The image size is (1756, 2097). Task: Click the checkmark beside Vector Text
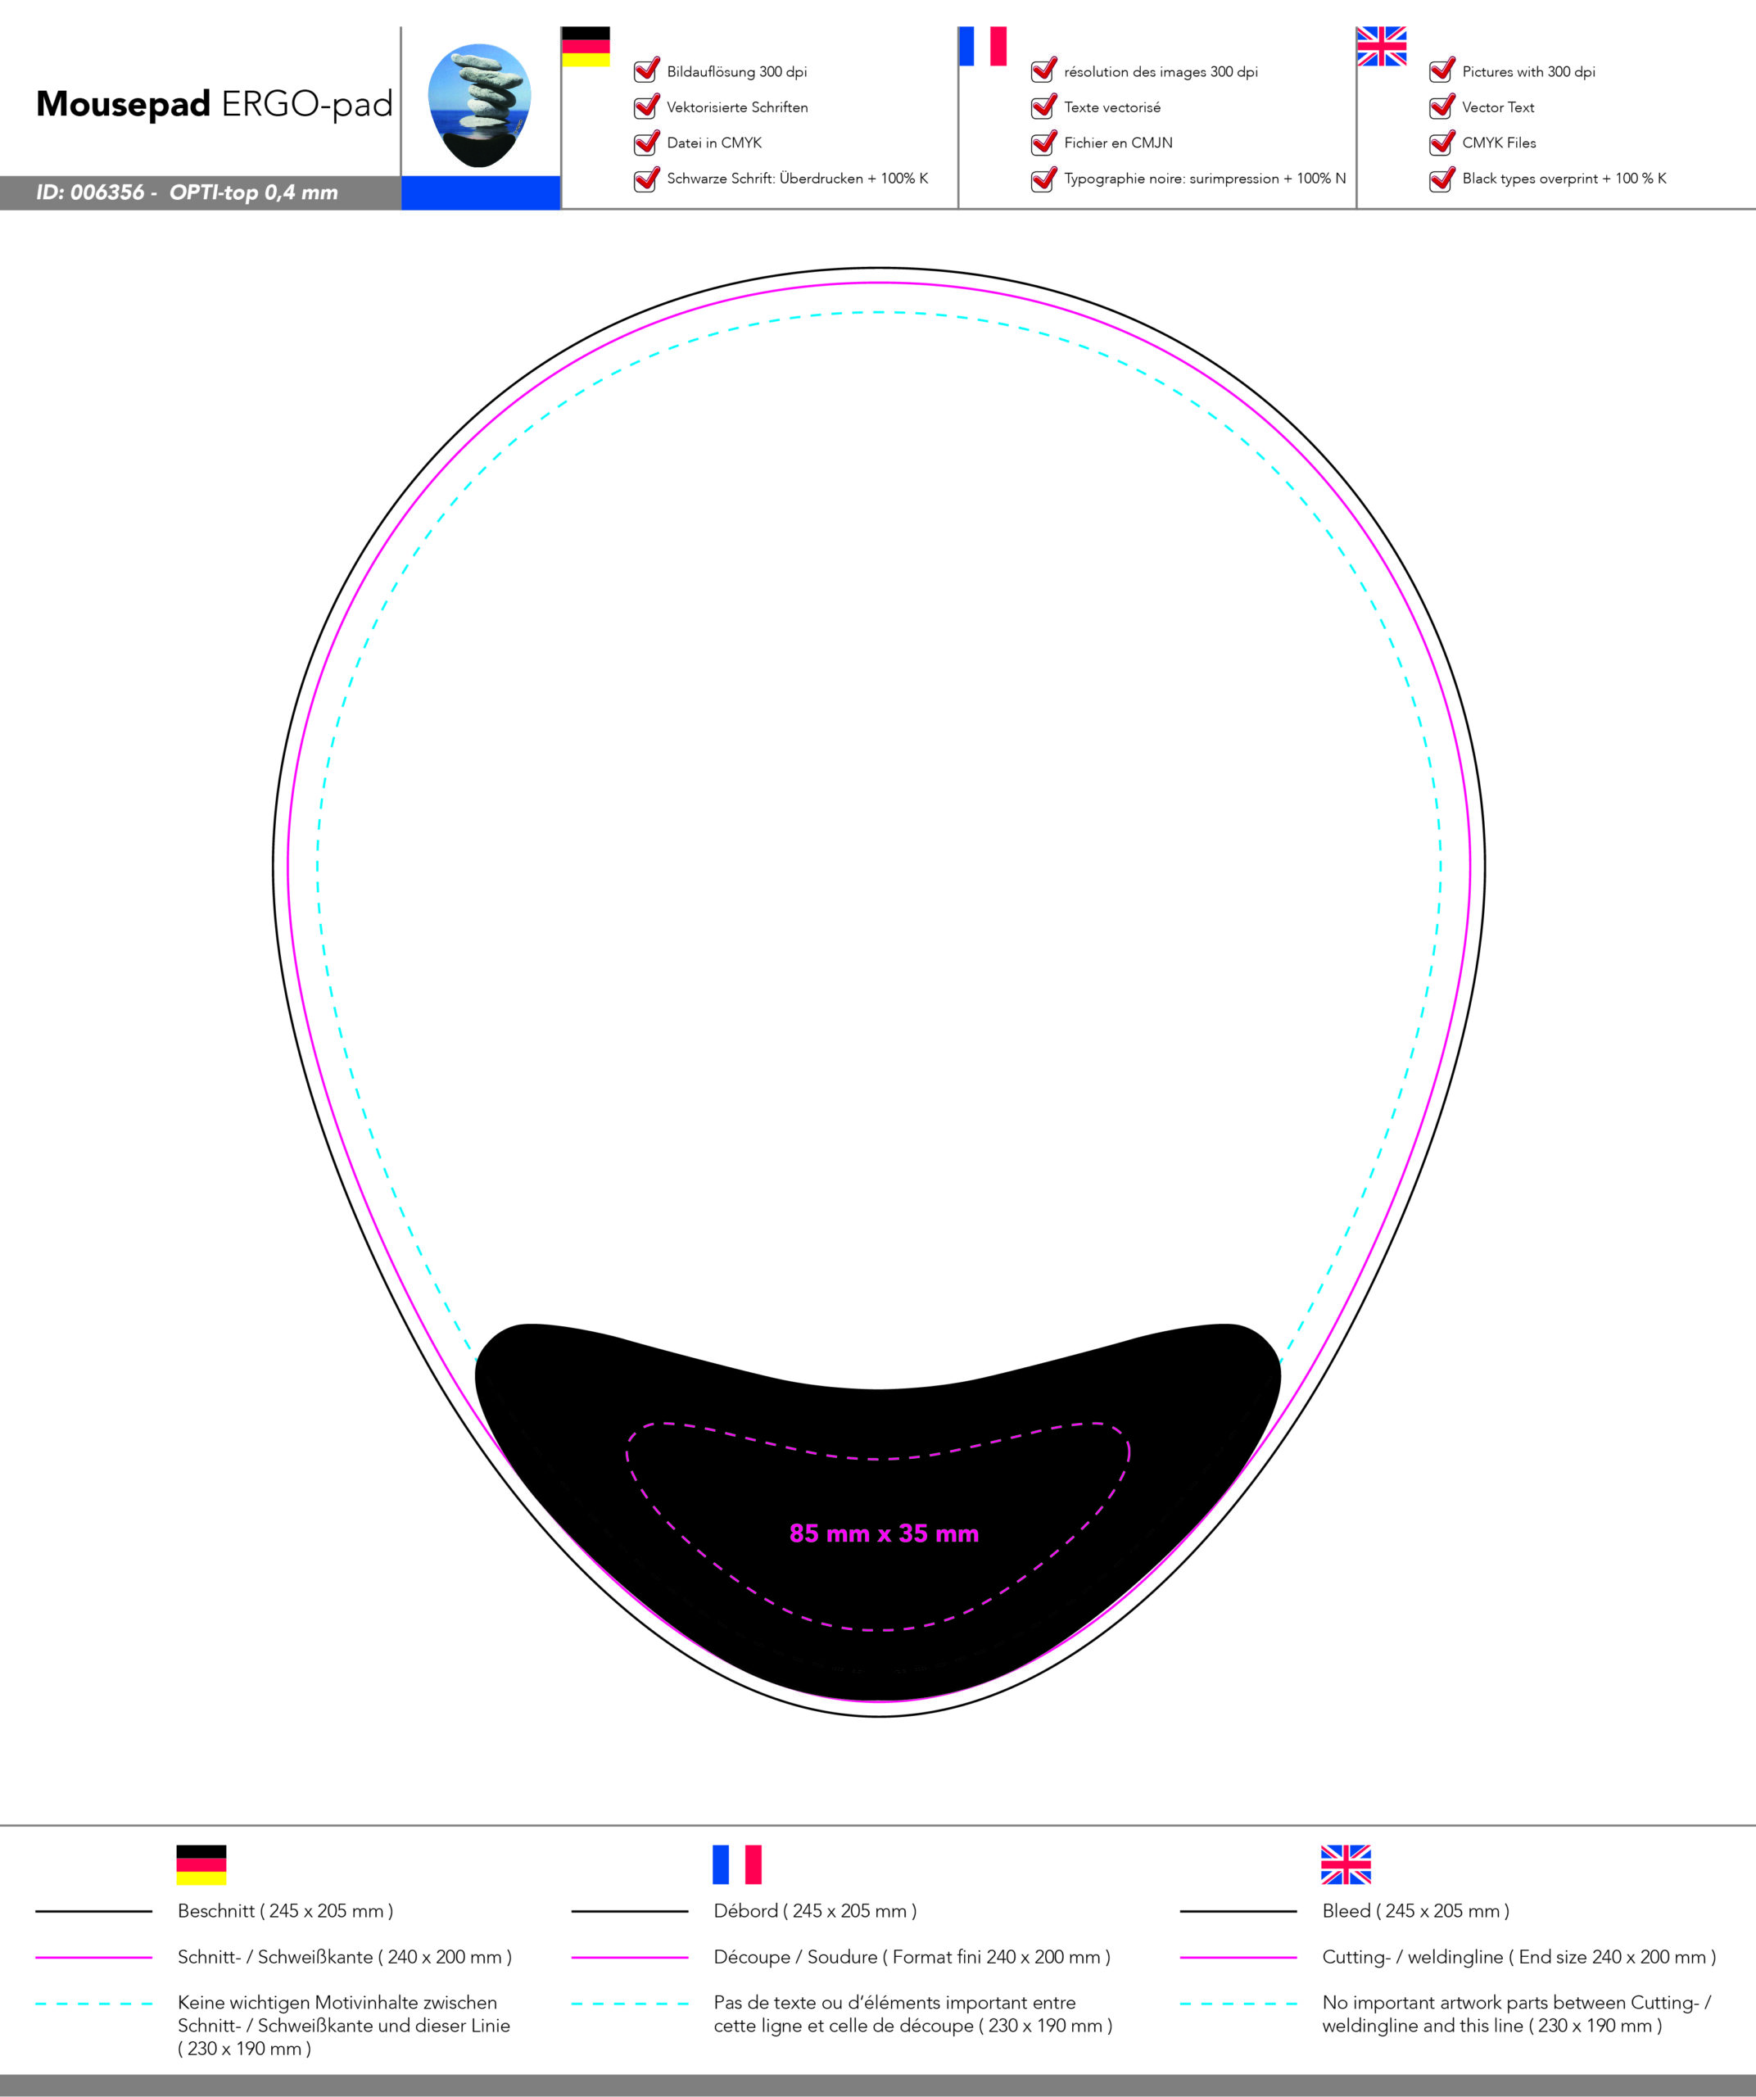point(1441,106)
